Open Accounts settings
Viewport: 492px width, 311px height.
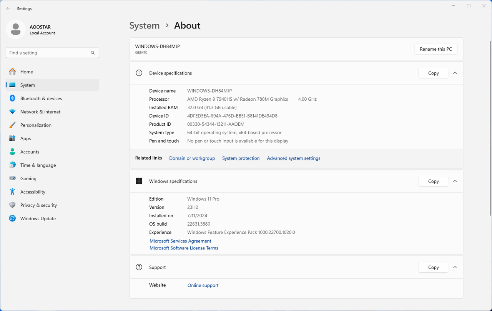coord(53,152)
